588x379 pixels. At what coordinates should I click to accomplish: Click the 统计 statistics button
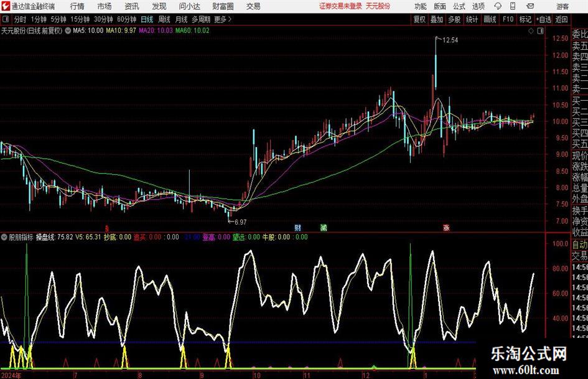click(x=472, y=19)
